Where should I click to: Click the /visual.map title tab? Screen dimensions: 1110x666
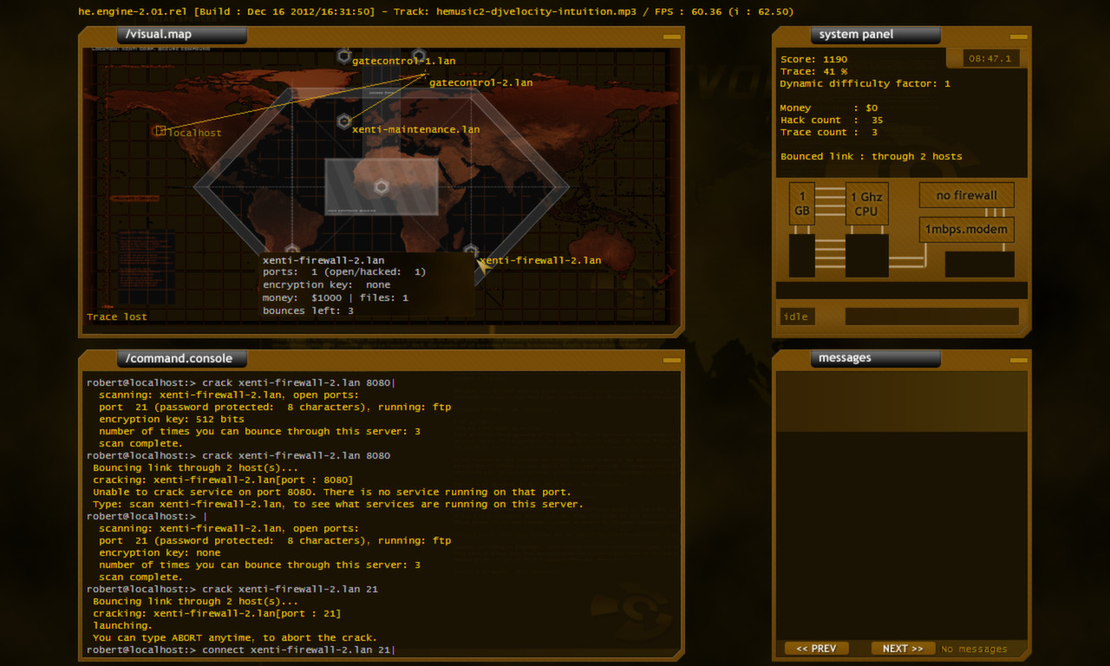[180, 36]
